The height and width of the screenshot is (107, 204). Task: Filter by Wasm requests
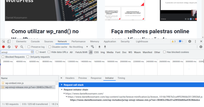click(137, 52)
